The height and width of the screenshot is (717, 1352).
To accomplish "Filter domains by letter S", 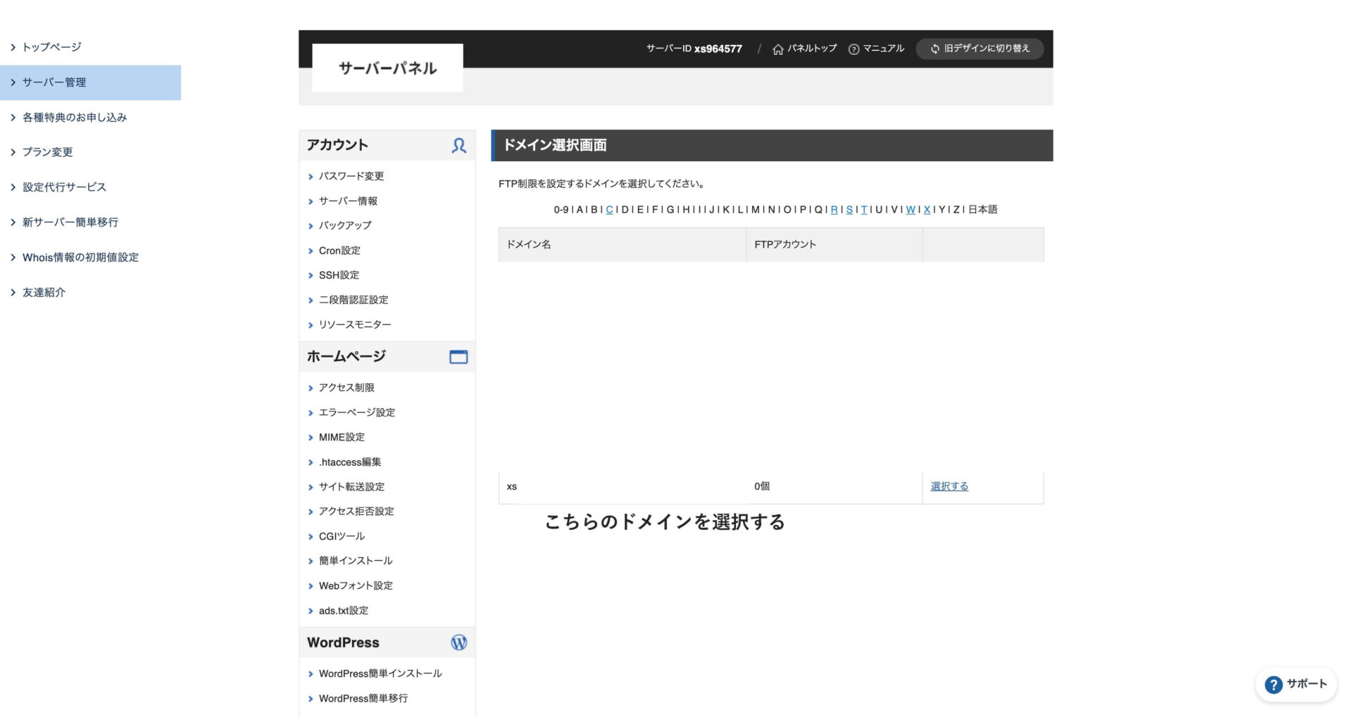I will click(x=849, y=210).
